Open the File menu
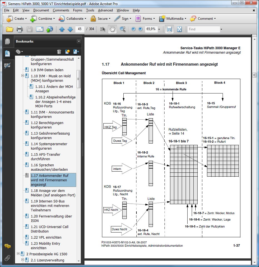The height and width of the screenshot is (267, 259). click(7, 10)
